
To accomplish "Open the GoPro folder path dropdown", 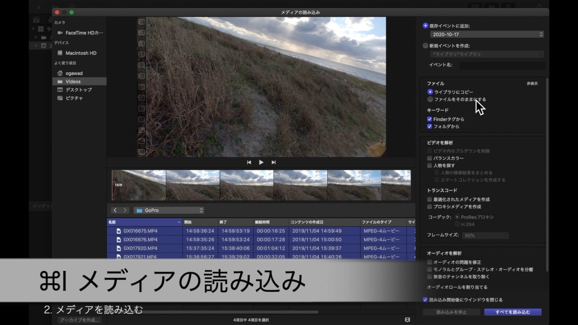I will coord(169,210).
